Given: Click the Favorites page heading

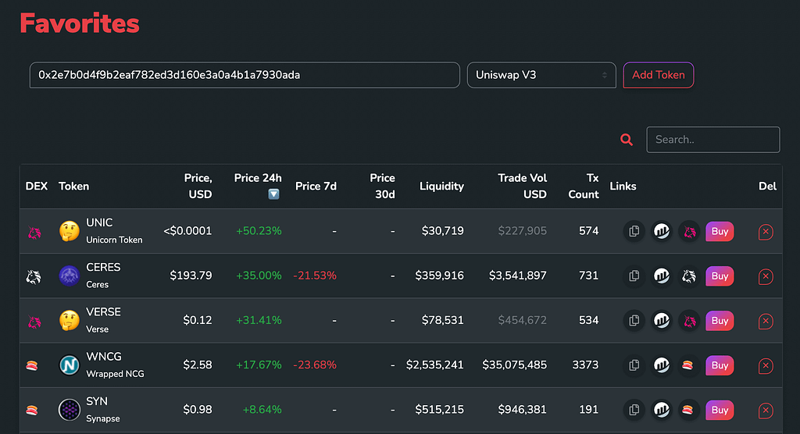Looking at the screenshot, I should coord(80,23).
